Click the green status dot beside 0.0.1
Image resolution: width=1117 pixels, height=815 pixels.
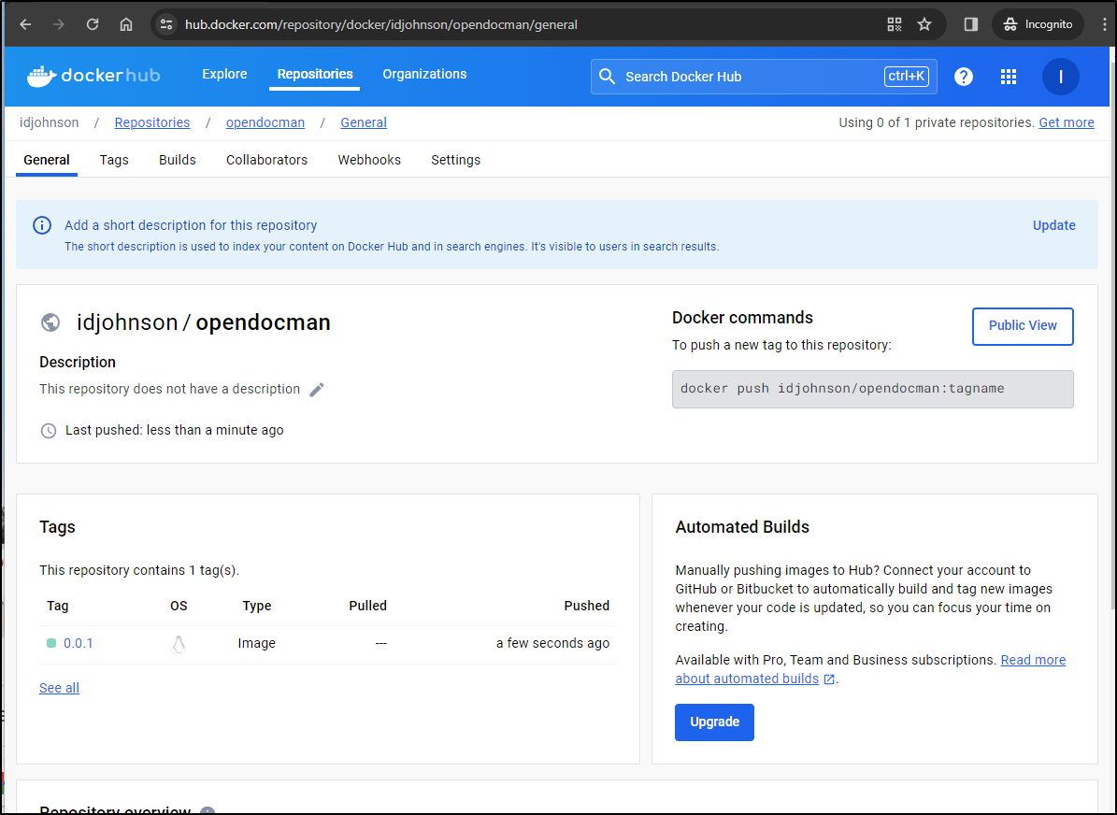tap(51, 643)
